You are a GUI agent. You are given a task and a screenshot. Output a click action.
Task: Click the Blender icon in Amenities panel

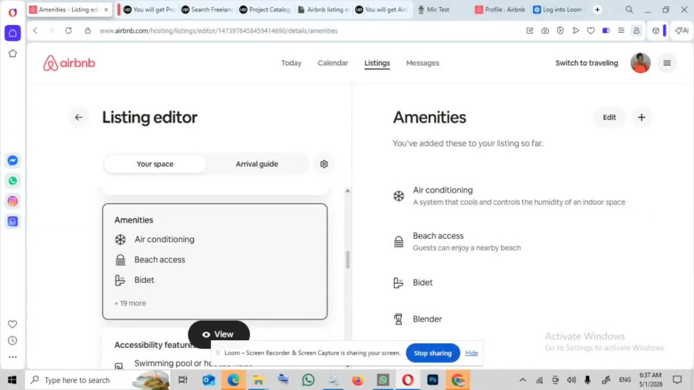[x=398, y=319]
